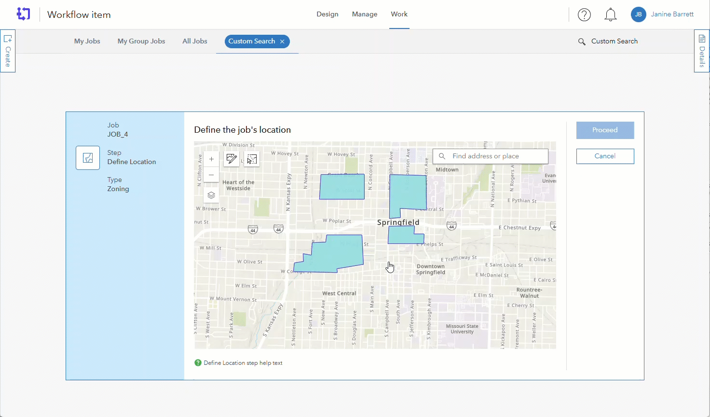Zoom in on the map
710x417 pixels.
click(x=211, y=159)
